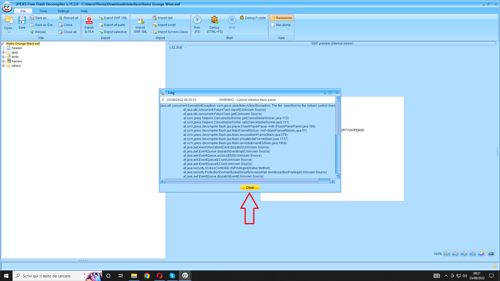The height and width of the screenshot is (281, 500).
Task: Zoom out of the SWF preview
Action: (455, 254)
